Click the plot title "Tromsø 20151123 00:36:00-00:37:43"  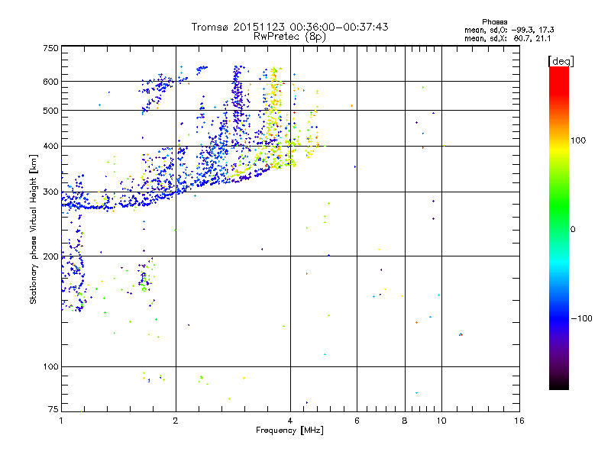(289, 27)
